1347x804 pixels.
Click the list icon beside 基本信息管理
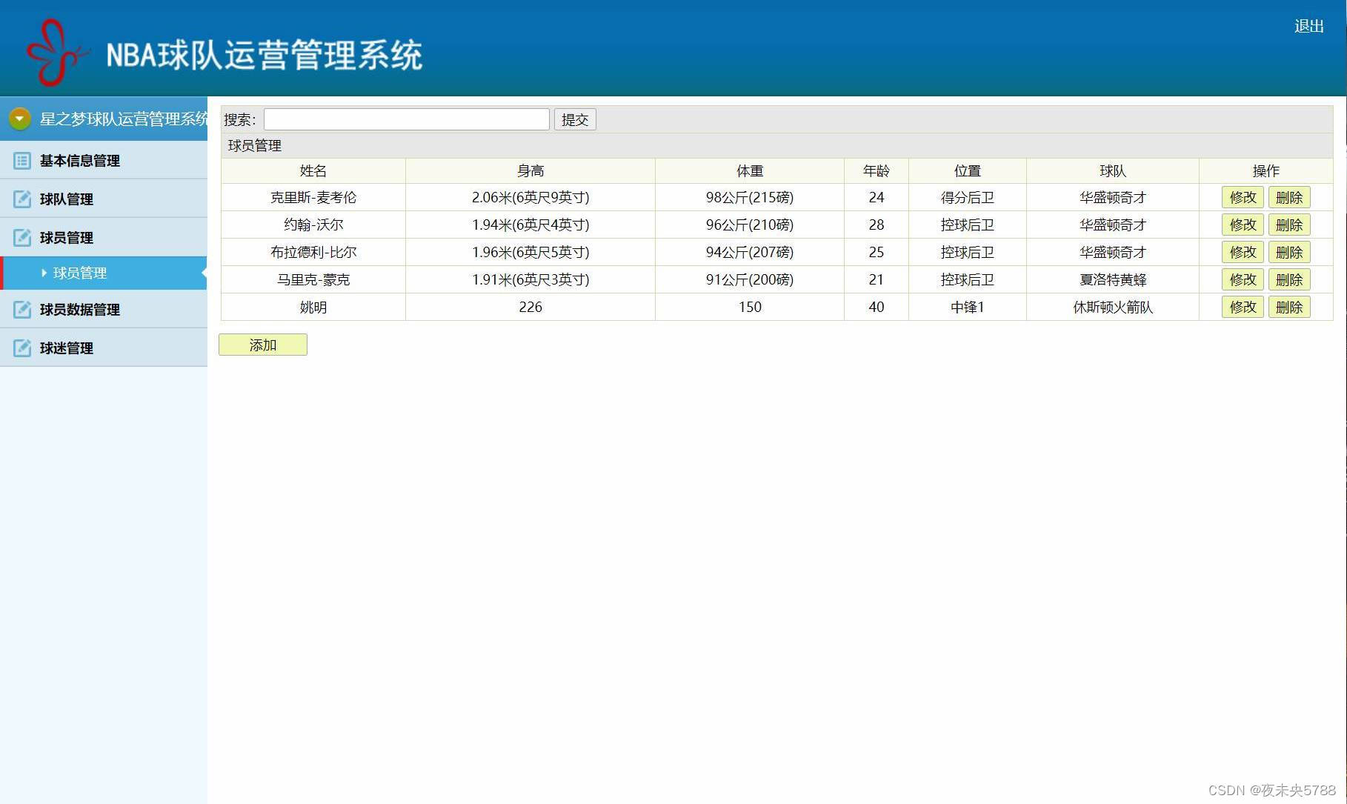coord(22,161)
